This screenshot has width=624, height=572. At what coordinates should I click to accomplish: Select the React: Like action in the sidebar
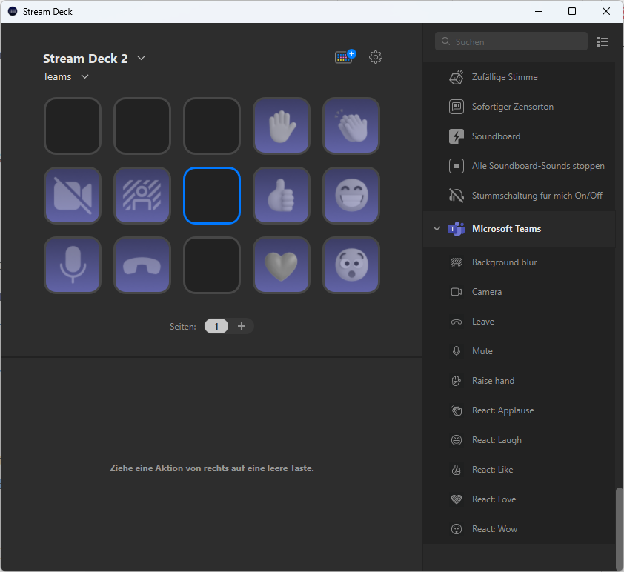coord(492,469)
